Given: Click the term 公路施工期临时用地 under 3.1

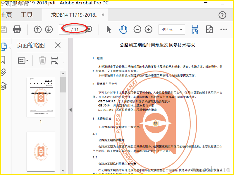Looking at the screenshot, I should tap(111, 140).
